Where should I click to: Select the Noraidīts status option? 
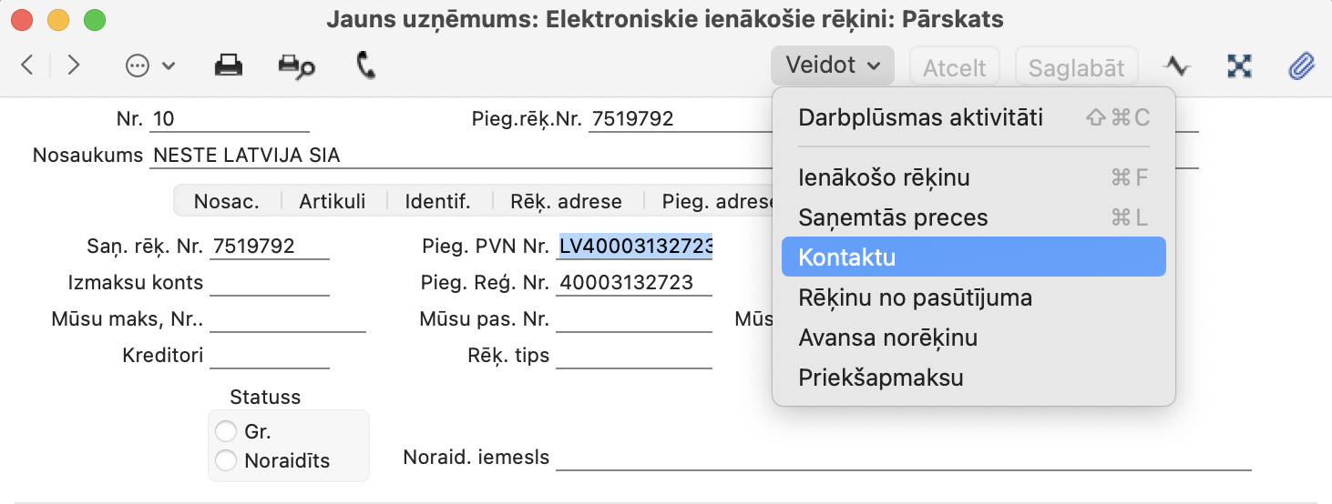[x=226, y=460]
